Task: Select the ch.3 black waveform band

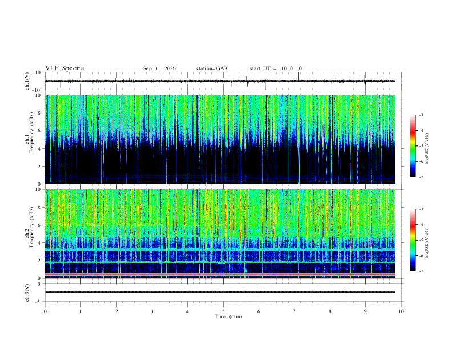Action: pos(220,292)
